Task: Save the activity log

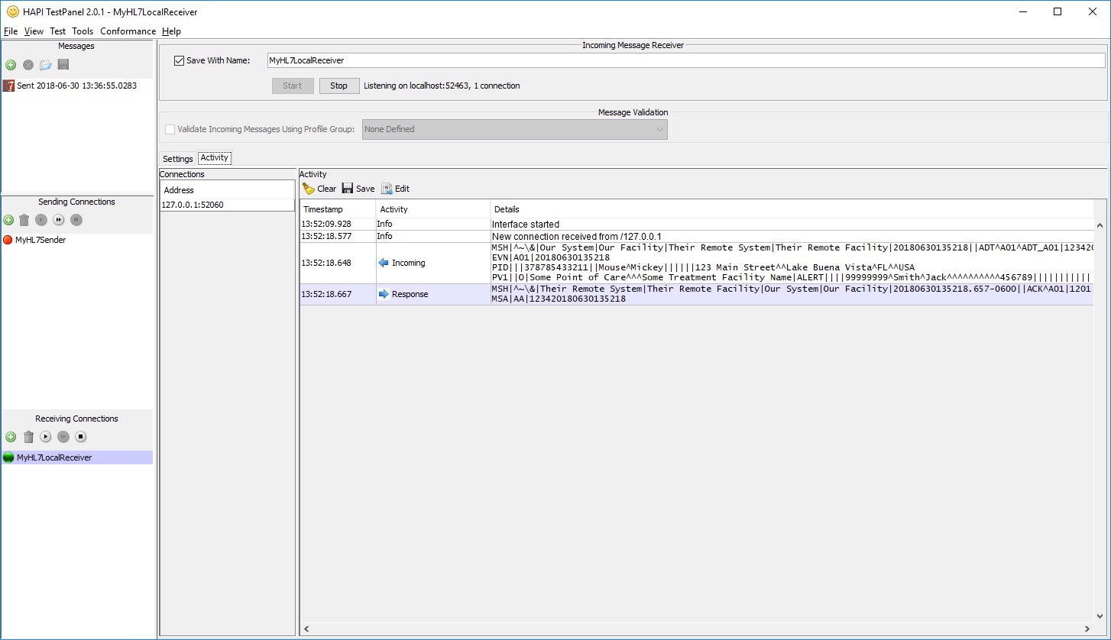Action: [358, 188]
